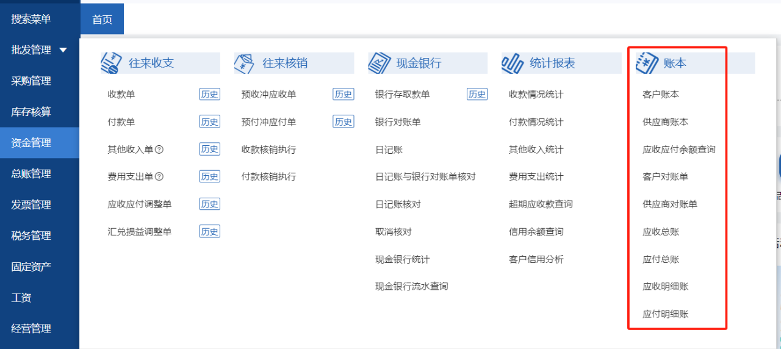The height and width of the screenshot is (349, 781).
Task: Click 历史 button beside 费用支出单
Action: 210,177
